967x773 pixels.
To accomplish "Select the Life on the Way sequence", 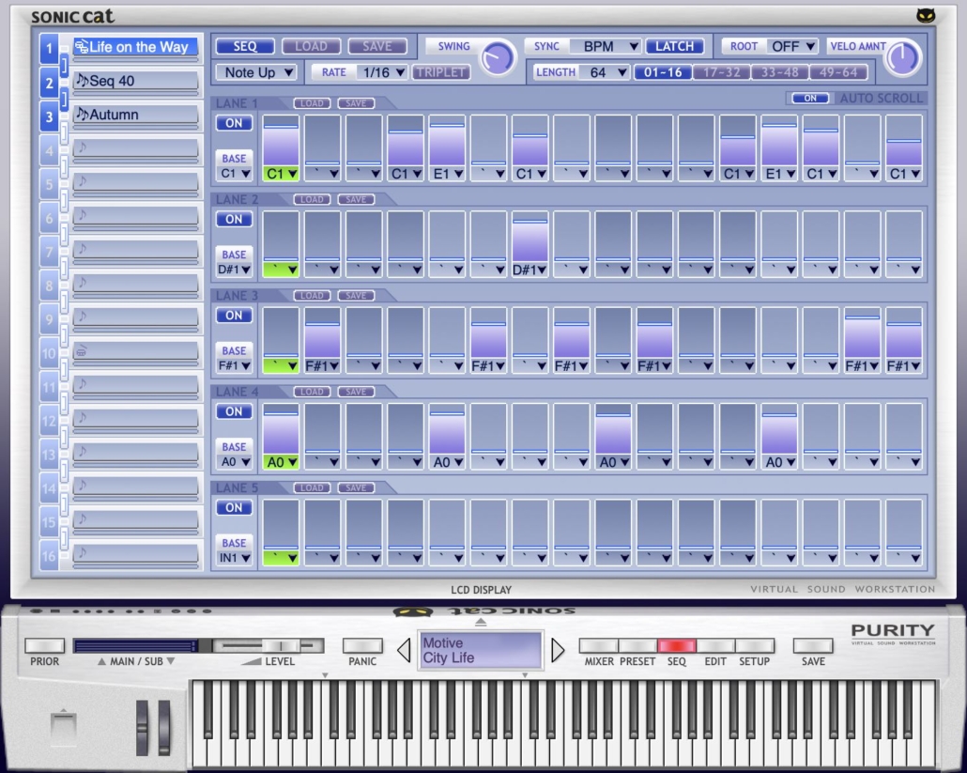I will 136,47.
